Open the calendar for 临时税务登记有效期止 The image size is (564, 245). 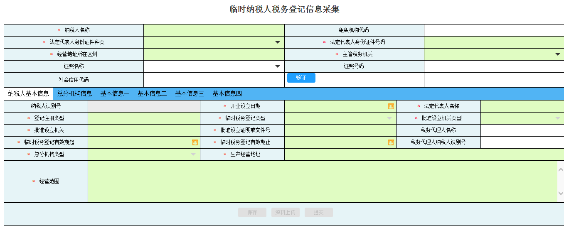pos(390,142)
